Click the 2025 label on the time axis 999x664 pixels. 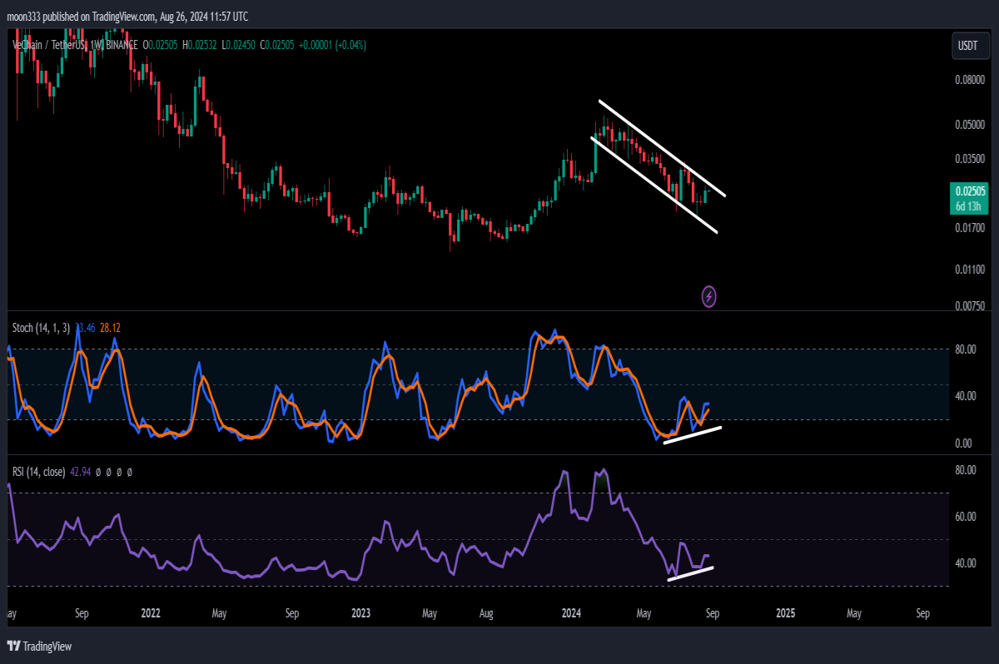point(786,613)
